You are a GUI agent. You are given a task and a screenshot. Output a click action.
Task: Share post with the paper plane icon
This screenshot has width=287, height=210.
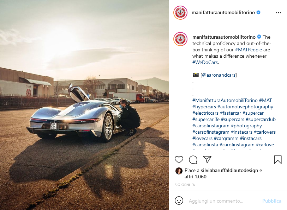tap(207, 159)
